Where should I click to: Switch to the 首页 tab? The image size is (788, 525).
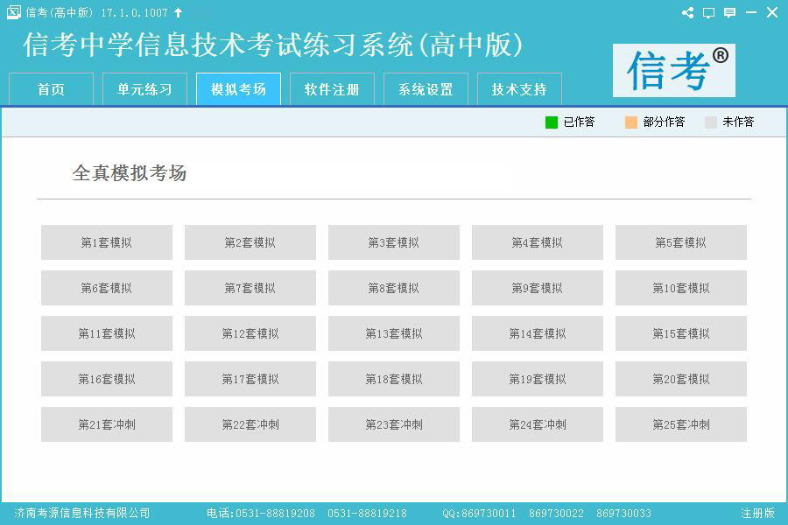51,89
